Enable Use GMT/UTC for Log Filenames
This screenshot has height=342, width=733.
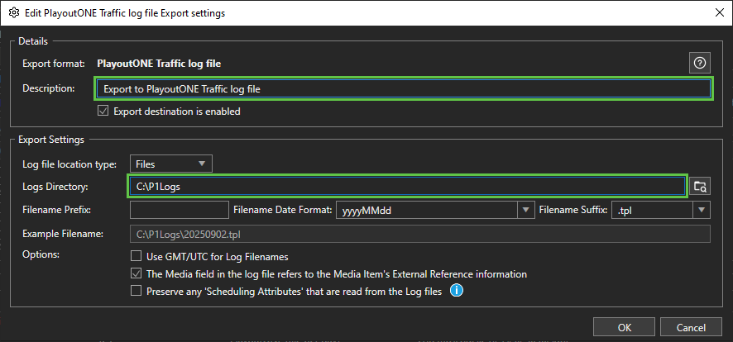coord(136,256)
